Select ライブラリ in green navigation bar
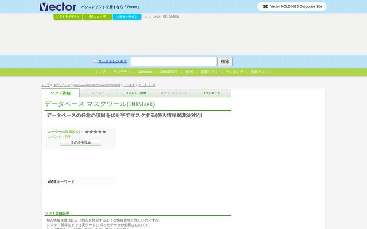Screen dimensions: 367x229 click(x=122, y=72)
